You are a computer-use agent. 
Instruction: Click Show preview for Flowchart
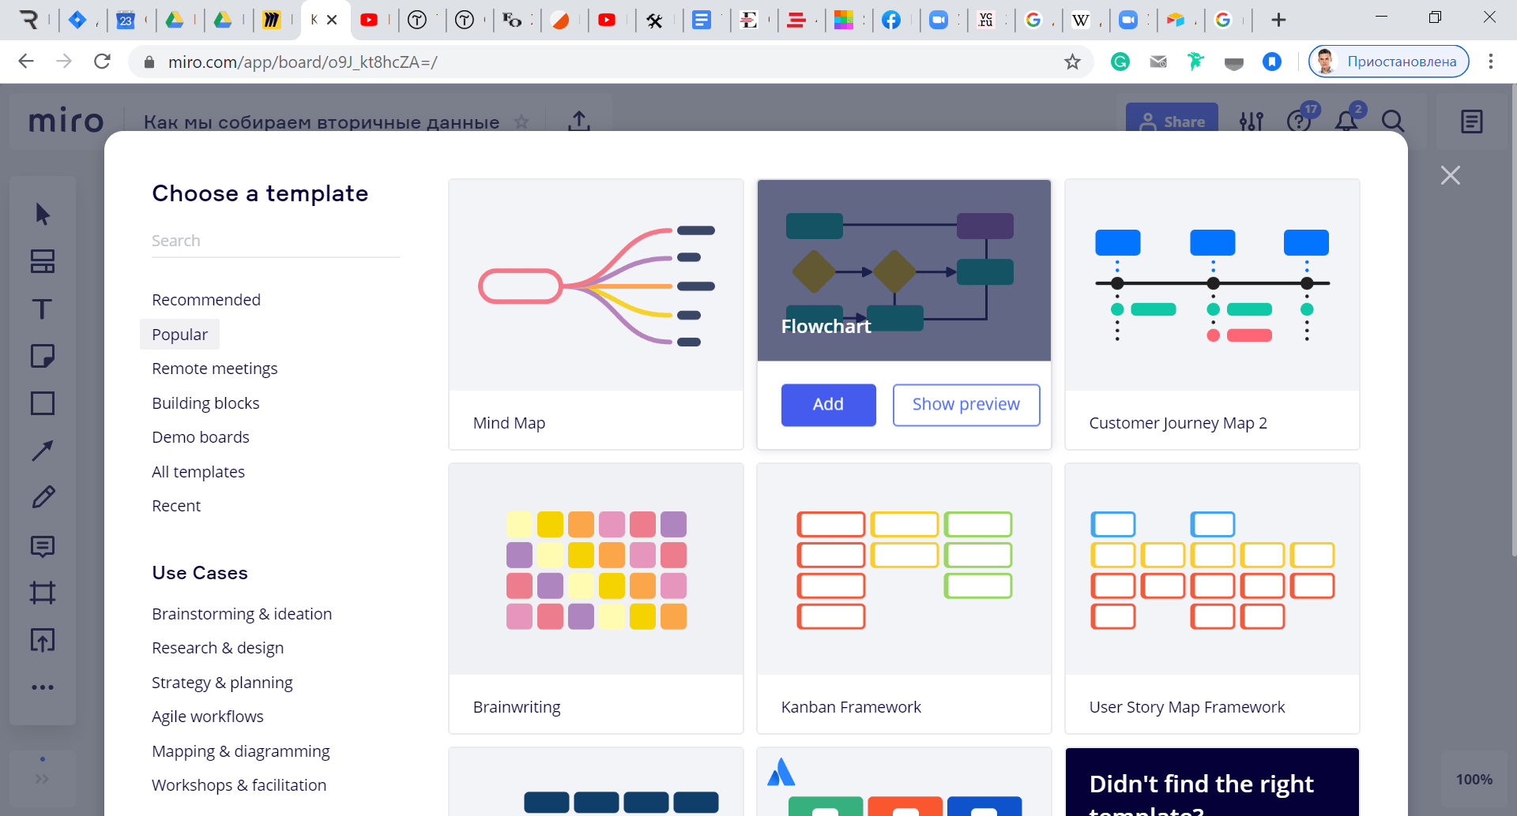[x=966, y=405]
